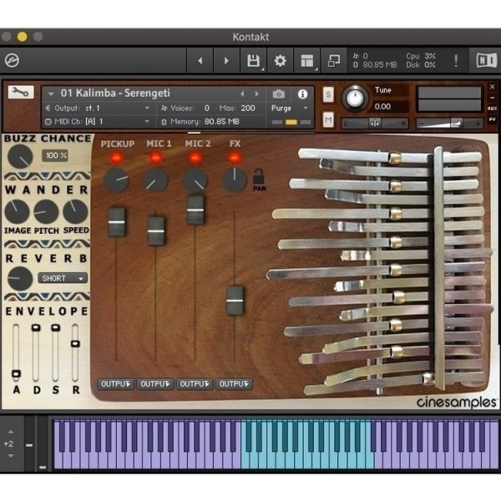This screenshot has width=501, height=501.
Task: Click the exclamation warning icon
Action: tap(456, 61)
